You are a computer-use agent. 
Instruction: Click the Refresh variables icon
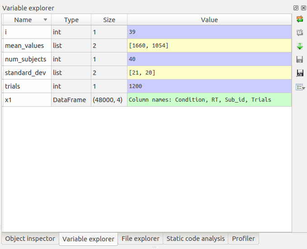pyautogui.click(x=300, y=19)
